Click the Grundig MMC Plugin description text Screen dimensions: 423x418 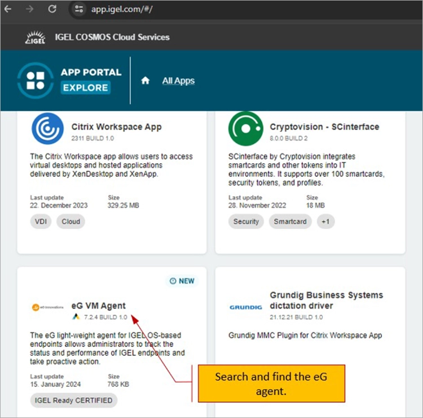305,336
